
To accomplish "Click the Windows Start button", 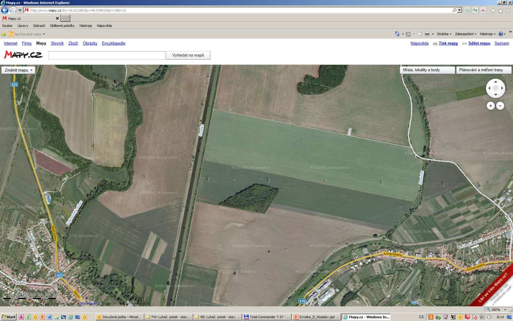I will click(8, 317).
